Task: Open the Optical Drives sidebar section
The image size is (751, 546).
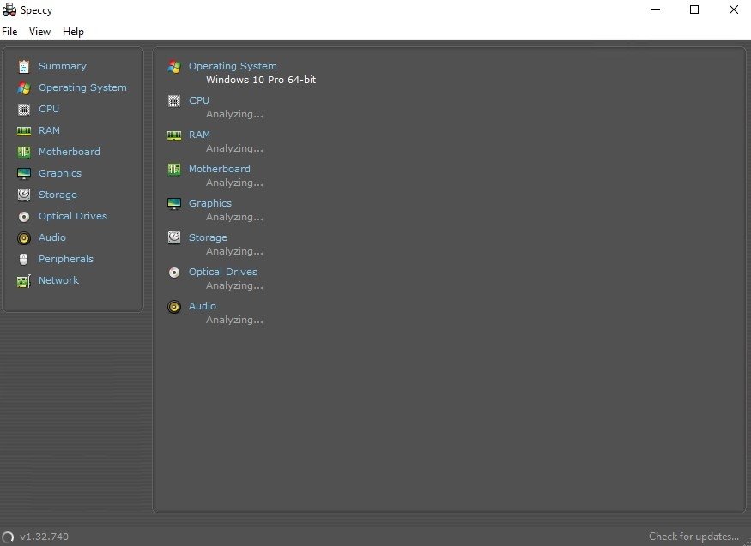Action: 73,216
